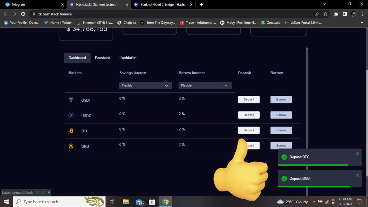Close the Hashstack Starknet testnet tab
This screenshot has height=207, width=368.
(x=127, y=5)
